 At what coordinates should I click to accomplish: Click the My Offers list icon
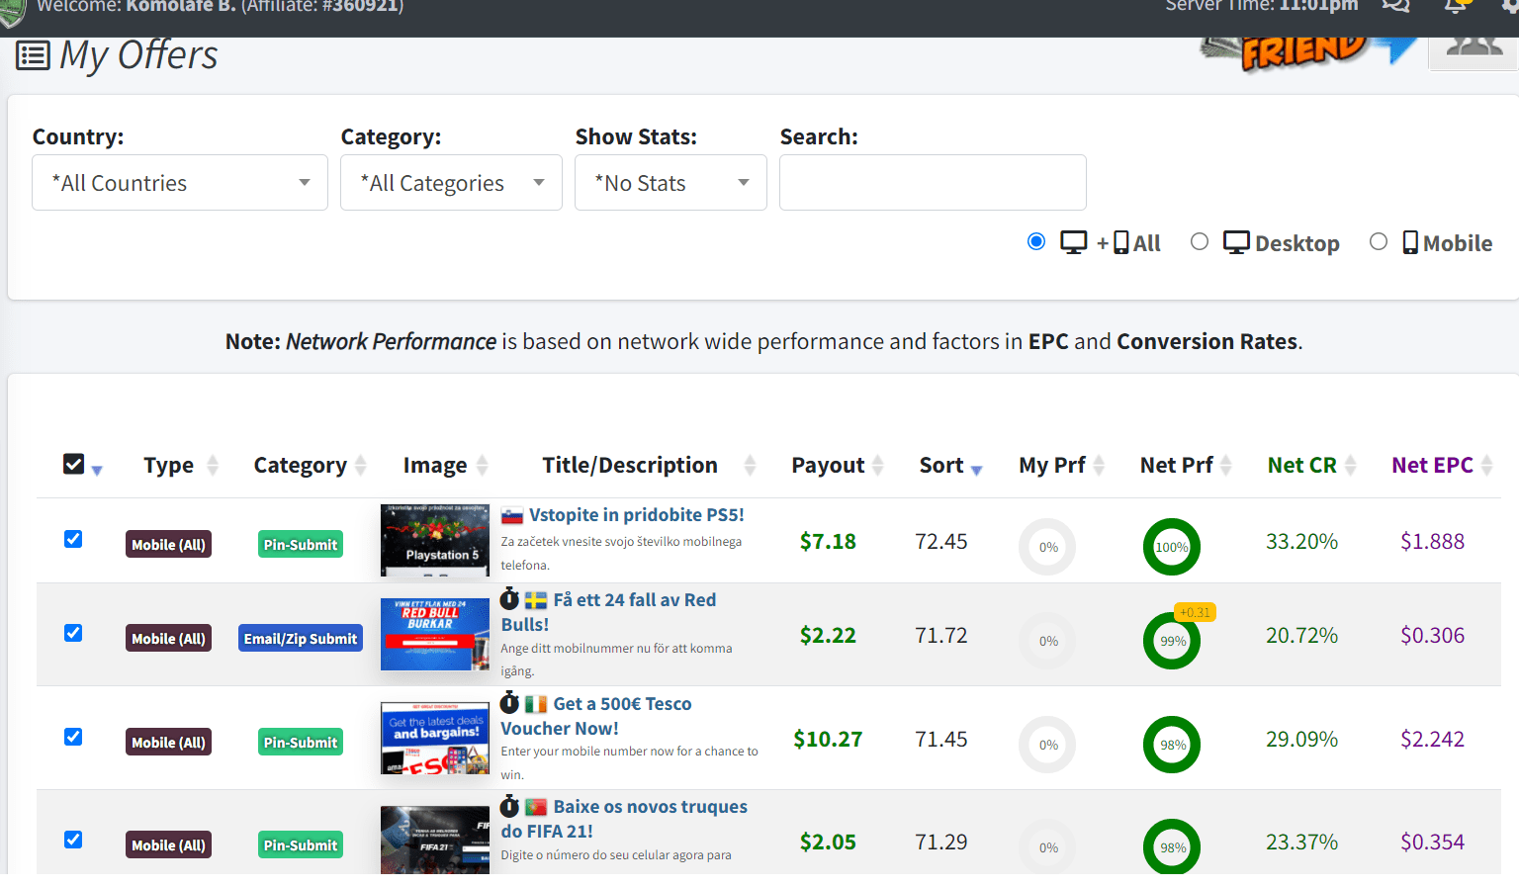(33, 55)
